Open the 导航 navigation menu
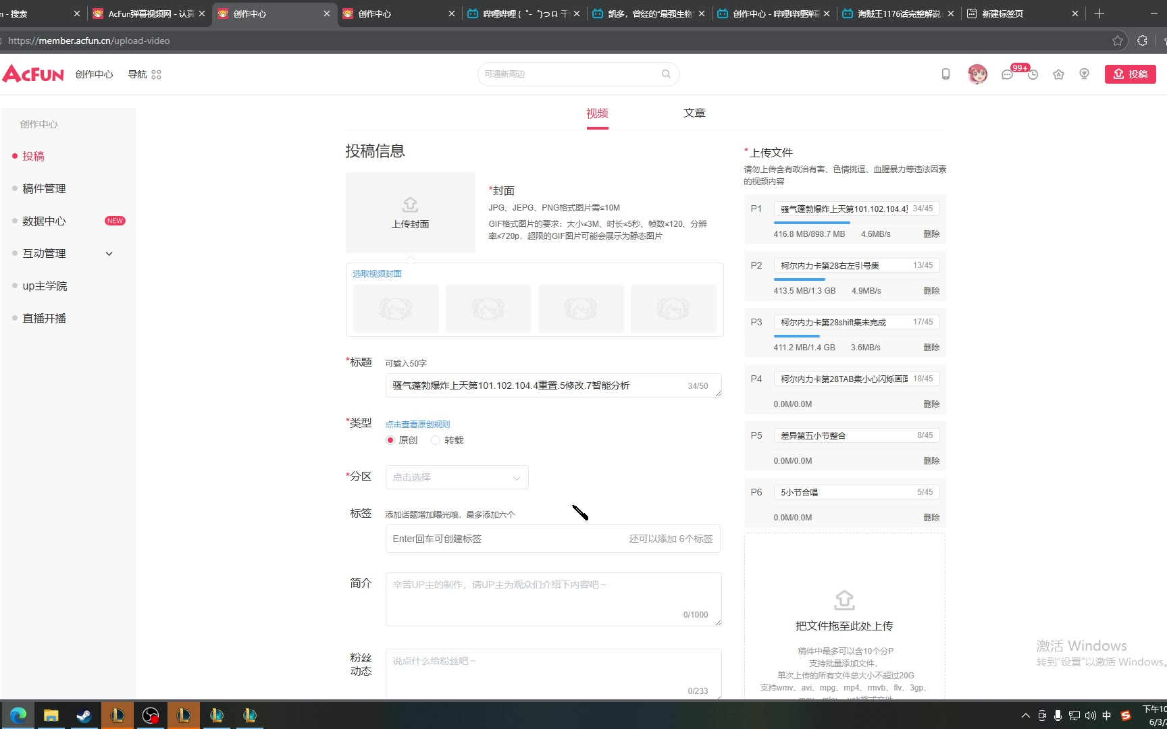 coord(144,74)
